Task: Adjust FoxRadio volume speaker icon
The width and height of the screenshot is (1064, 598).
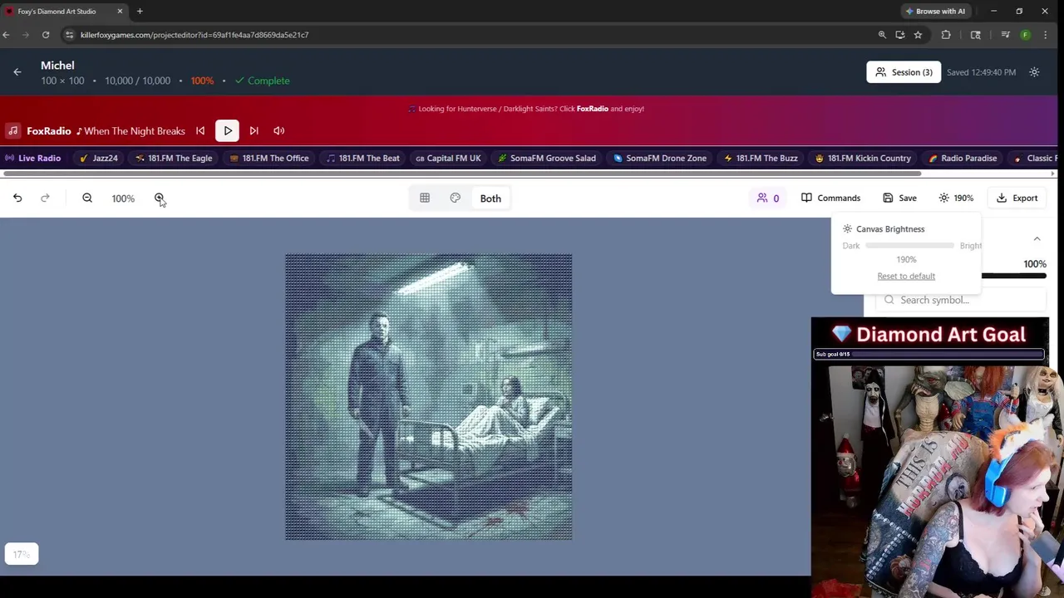Action: [279, 130]
